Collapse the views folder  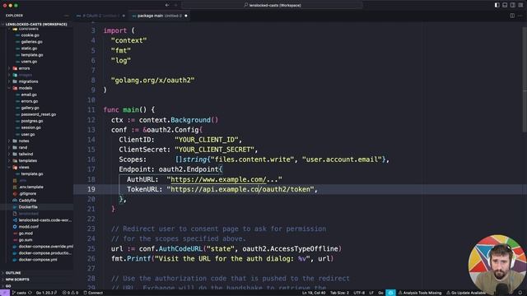[24, 168]
